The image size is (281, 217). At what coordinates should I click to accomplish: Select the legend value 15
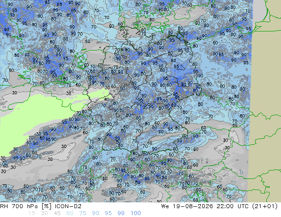pos(31,213)
